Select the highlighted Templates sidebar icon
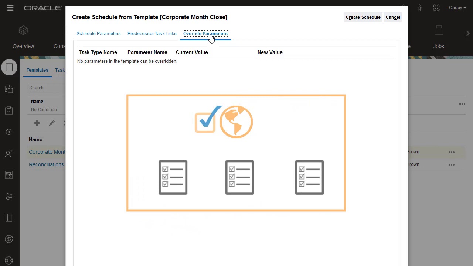The height and width of the screenshot is (266, 473). click(9, 67)
